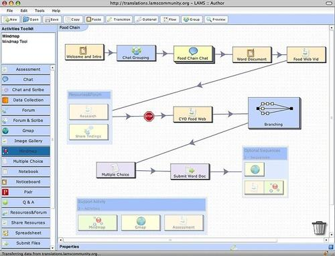Select the Branching activity on canvas
The image size is (335, 256).
point(274,113)
